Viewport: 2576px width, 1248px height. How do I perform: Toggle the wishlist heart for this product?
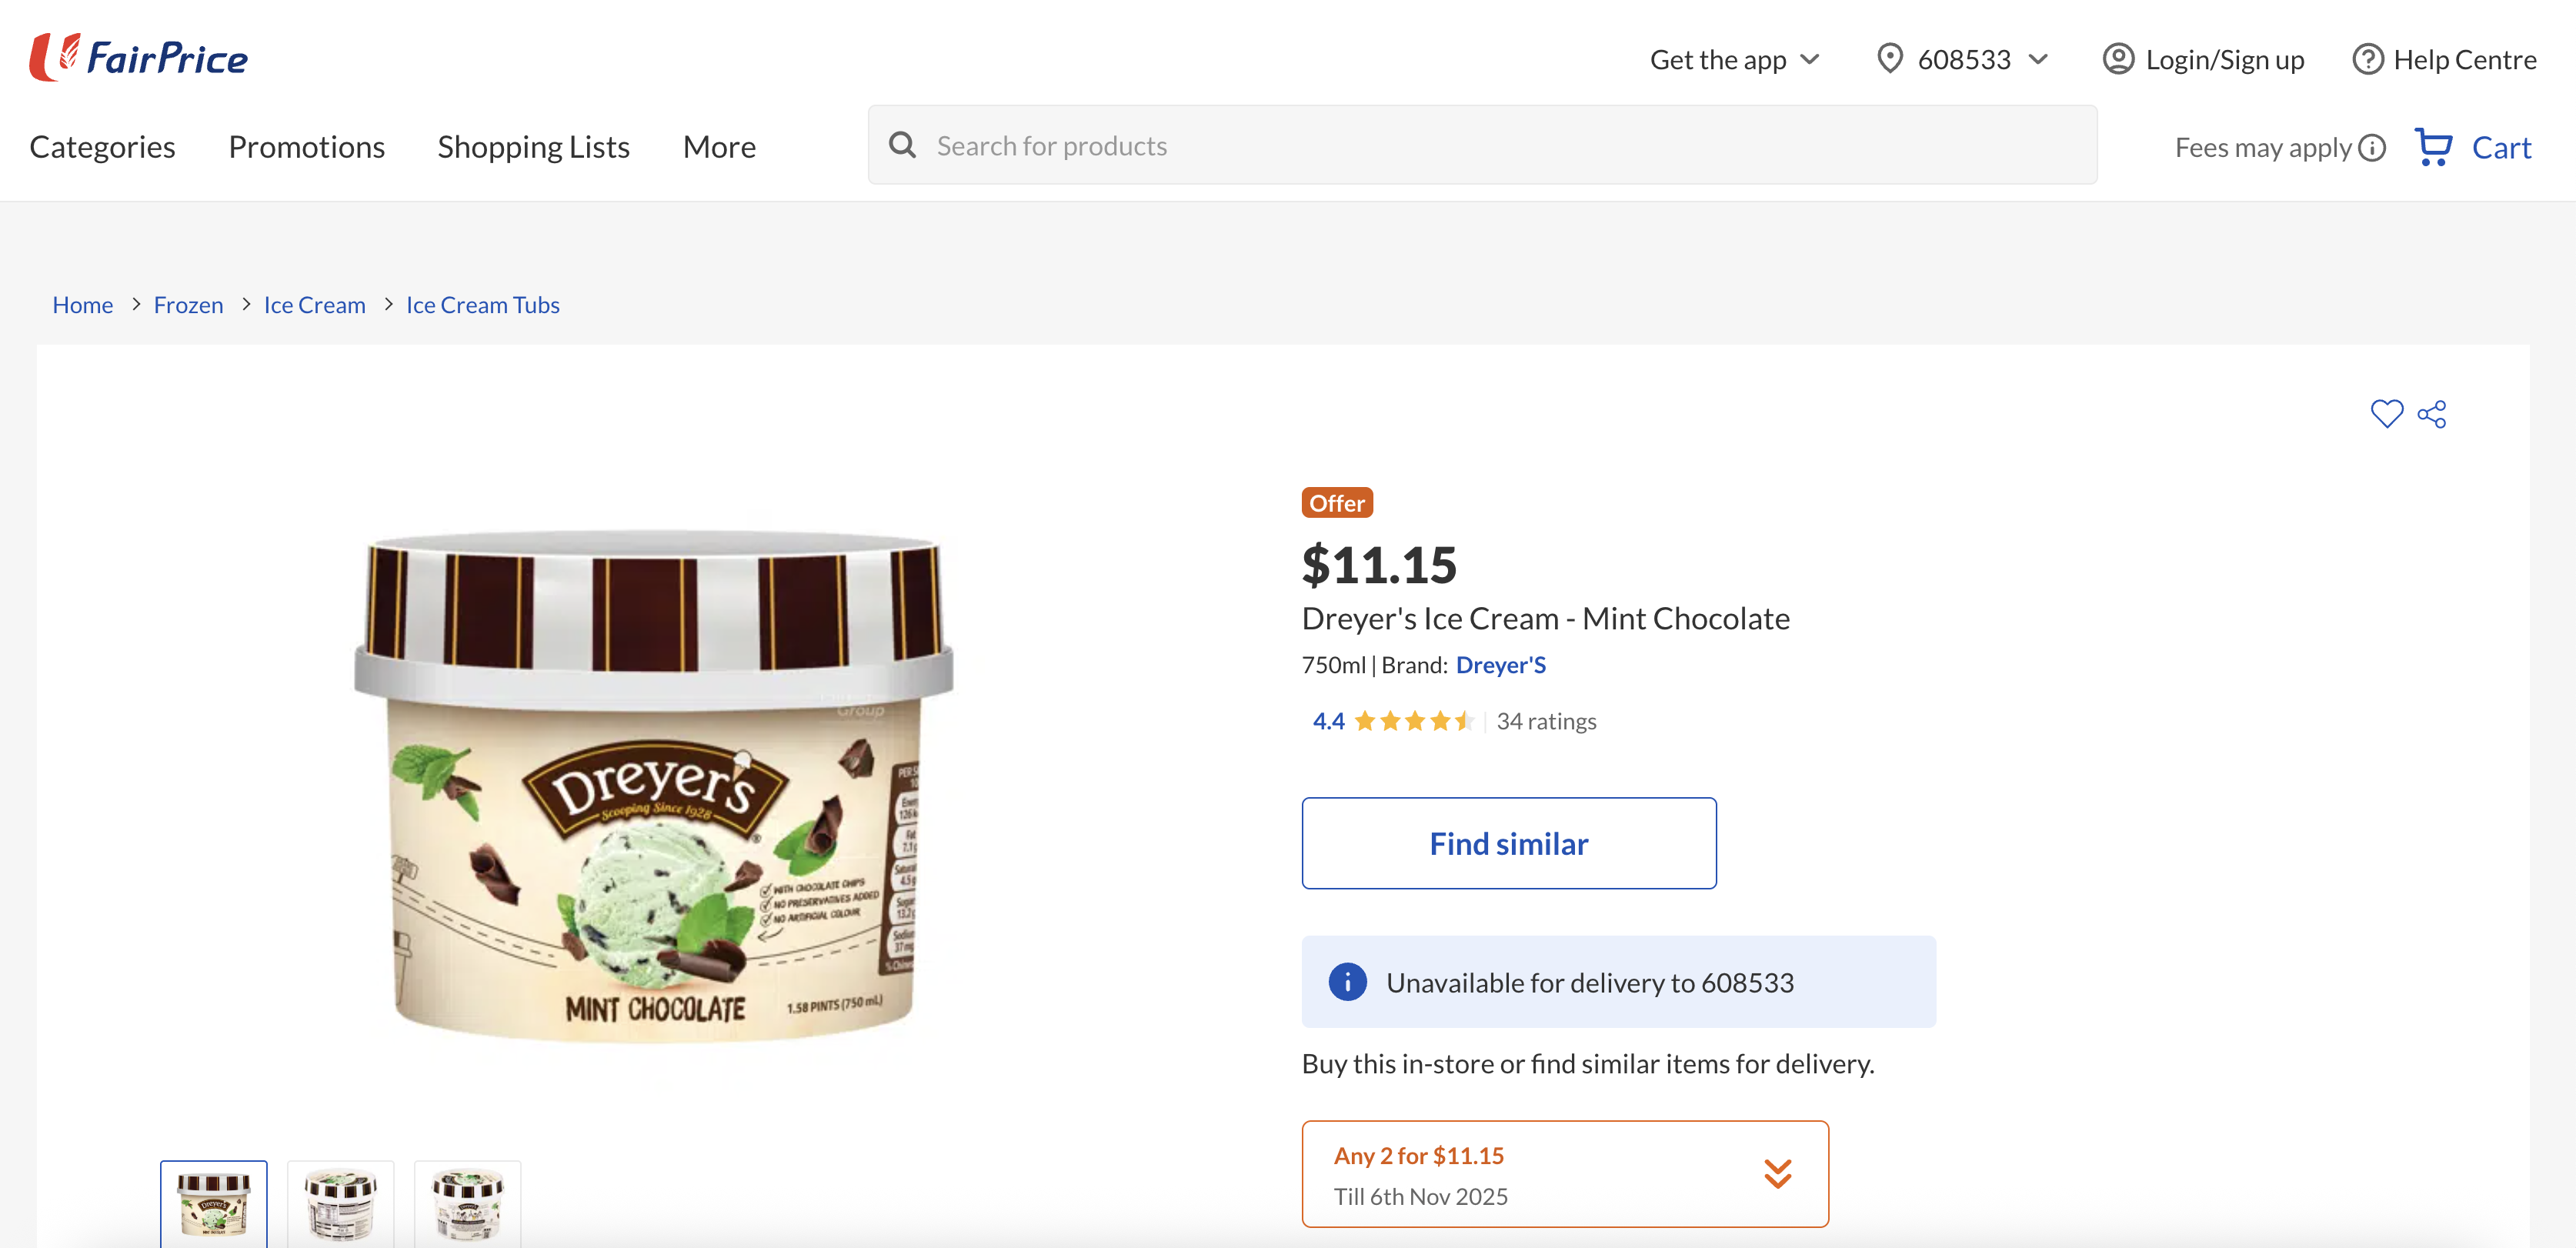coord(2387,413)
